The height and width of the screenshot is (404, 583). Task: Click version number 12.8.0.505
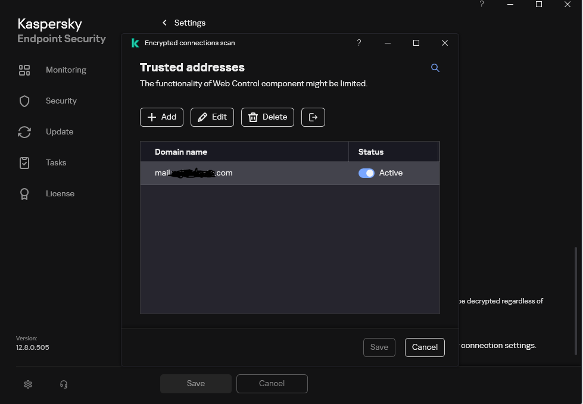pos(32,347)
